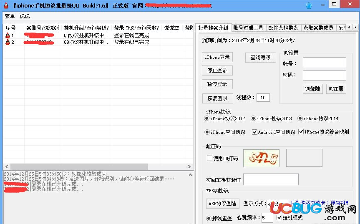Click the log line 初始化校验成功
Image resolution: width=360 pixels, height=224 pixels.
point(55,174)
